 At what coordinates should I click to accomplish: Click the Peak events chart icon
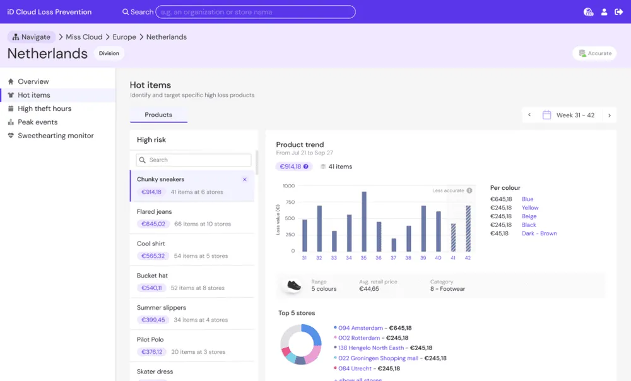point(11,122)
